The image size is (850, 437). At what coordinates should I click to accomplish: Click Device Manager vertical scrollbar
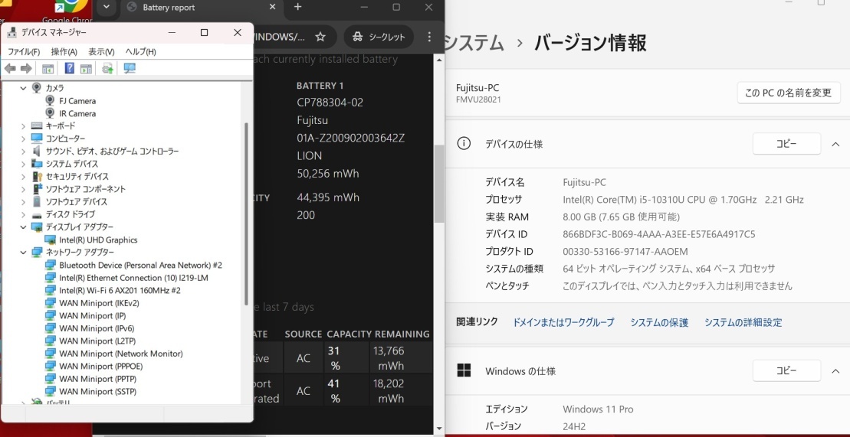[x=247, y=214]
